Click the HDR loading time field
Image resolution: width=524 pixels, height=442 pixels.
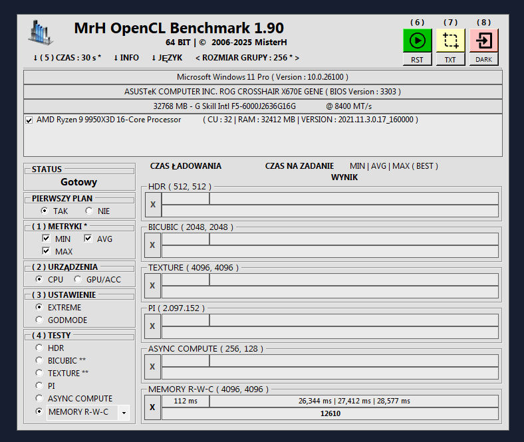[186, 199]
